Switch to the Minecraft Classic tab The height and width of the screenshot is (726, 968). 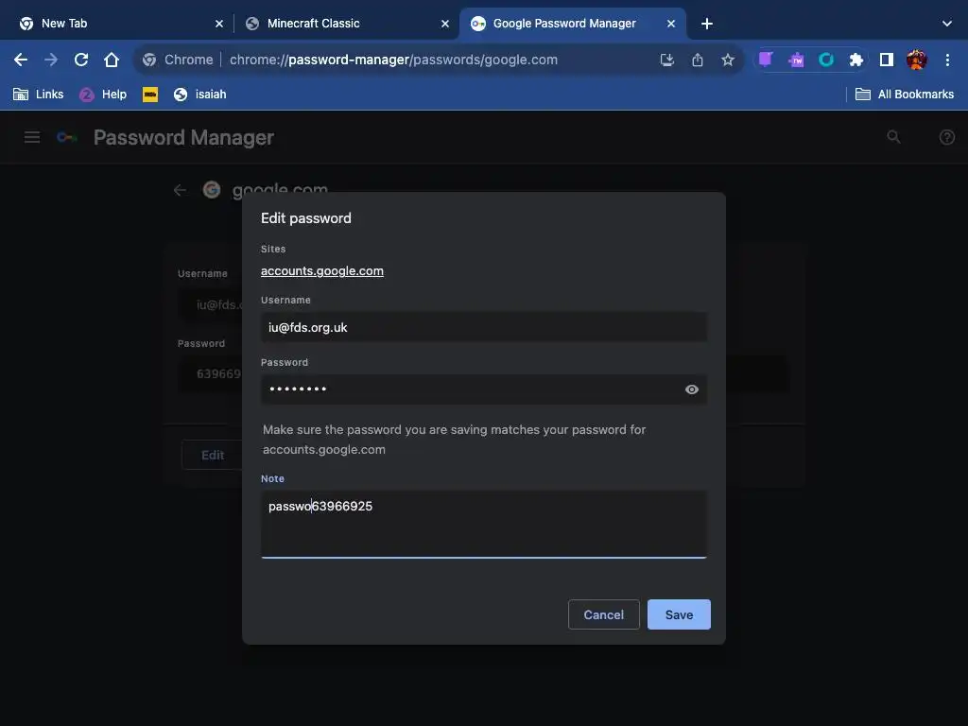pyautogui.click(x=346, y=24)
